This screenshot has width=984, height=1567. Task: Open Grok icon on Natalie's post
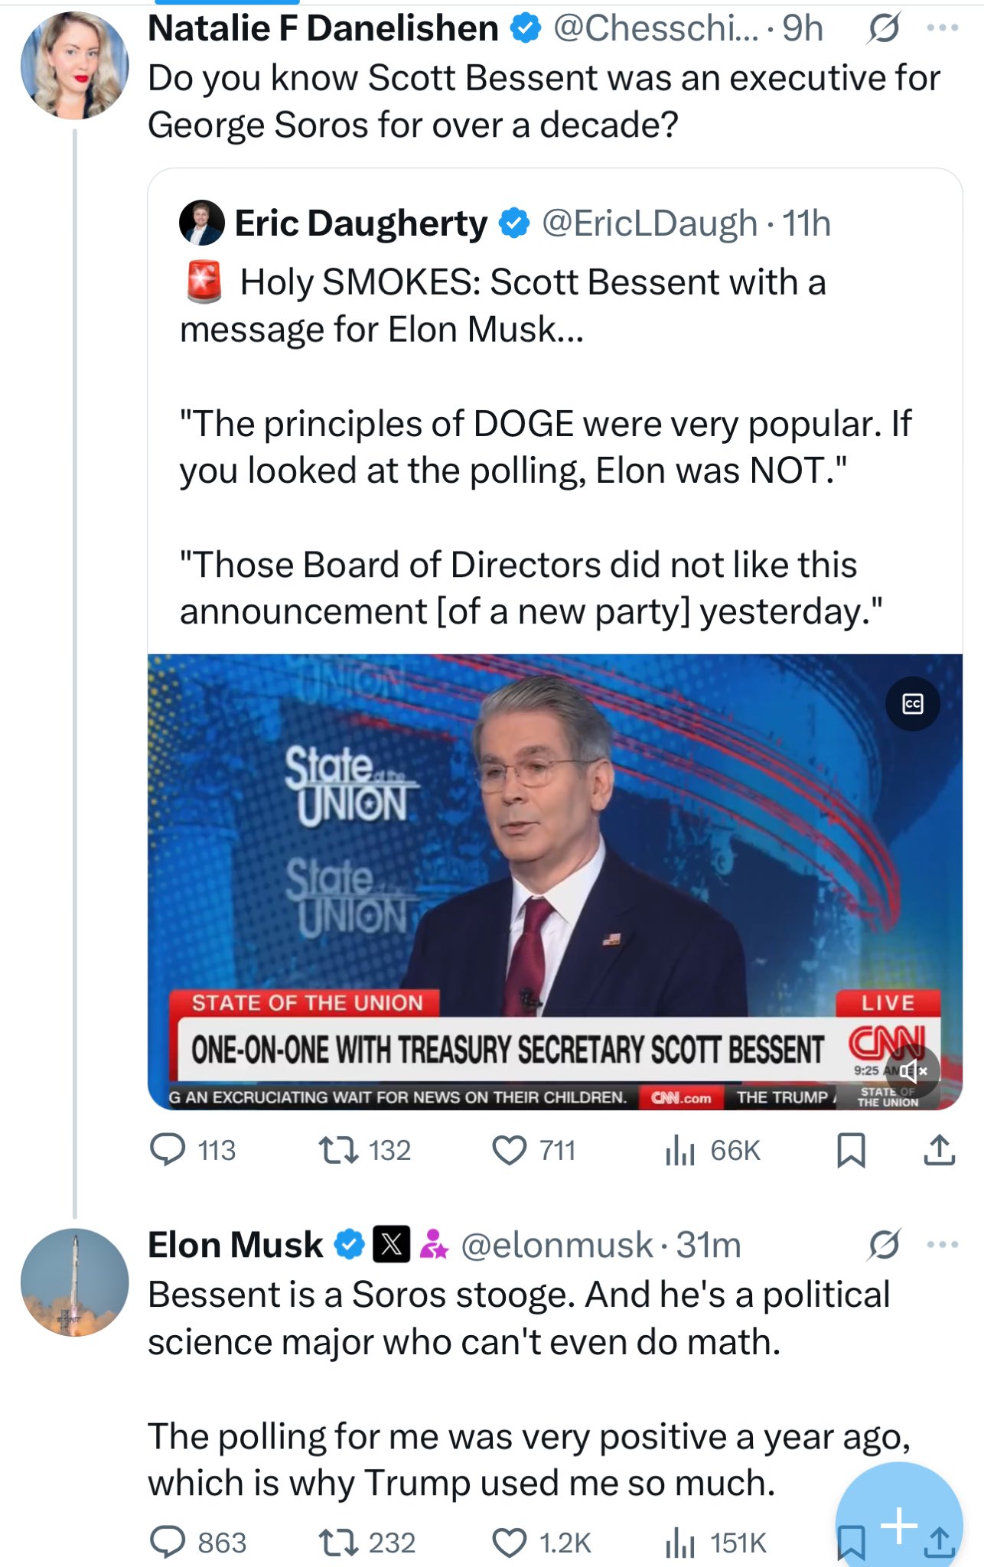tap(884, 29)
